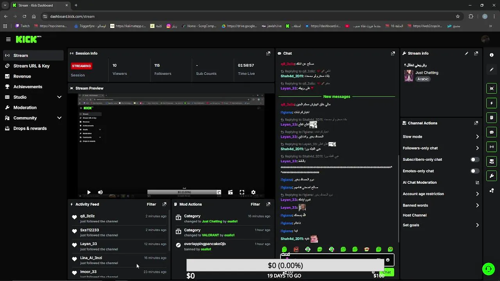Click Host Channel action

(x=414, y=215)
